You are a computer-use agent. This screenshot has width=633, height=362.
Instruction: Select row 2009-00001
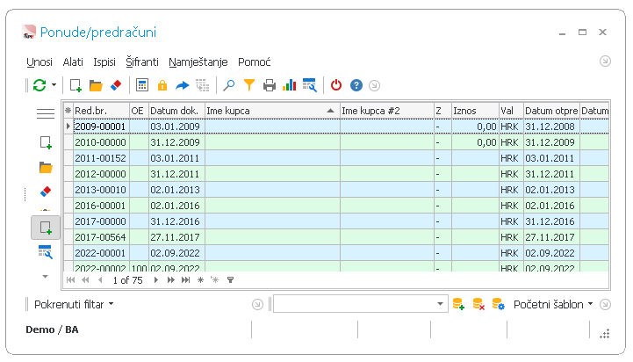336,127
